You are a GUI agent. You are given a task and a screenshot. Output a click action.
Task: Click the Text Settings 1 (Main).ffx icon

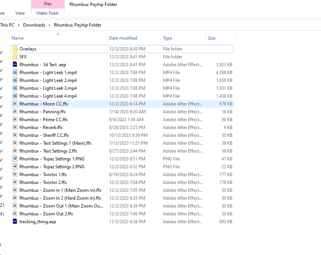15,143
